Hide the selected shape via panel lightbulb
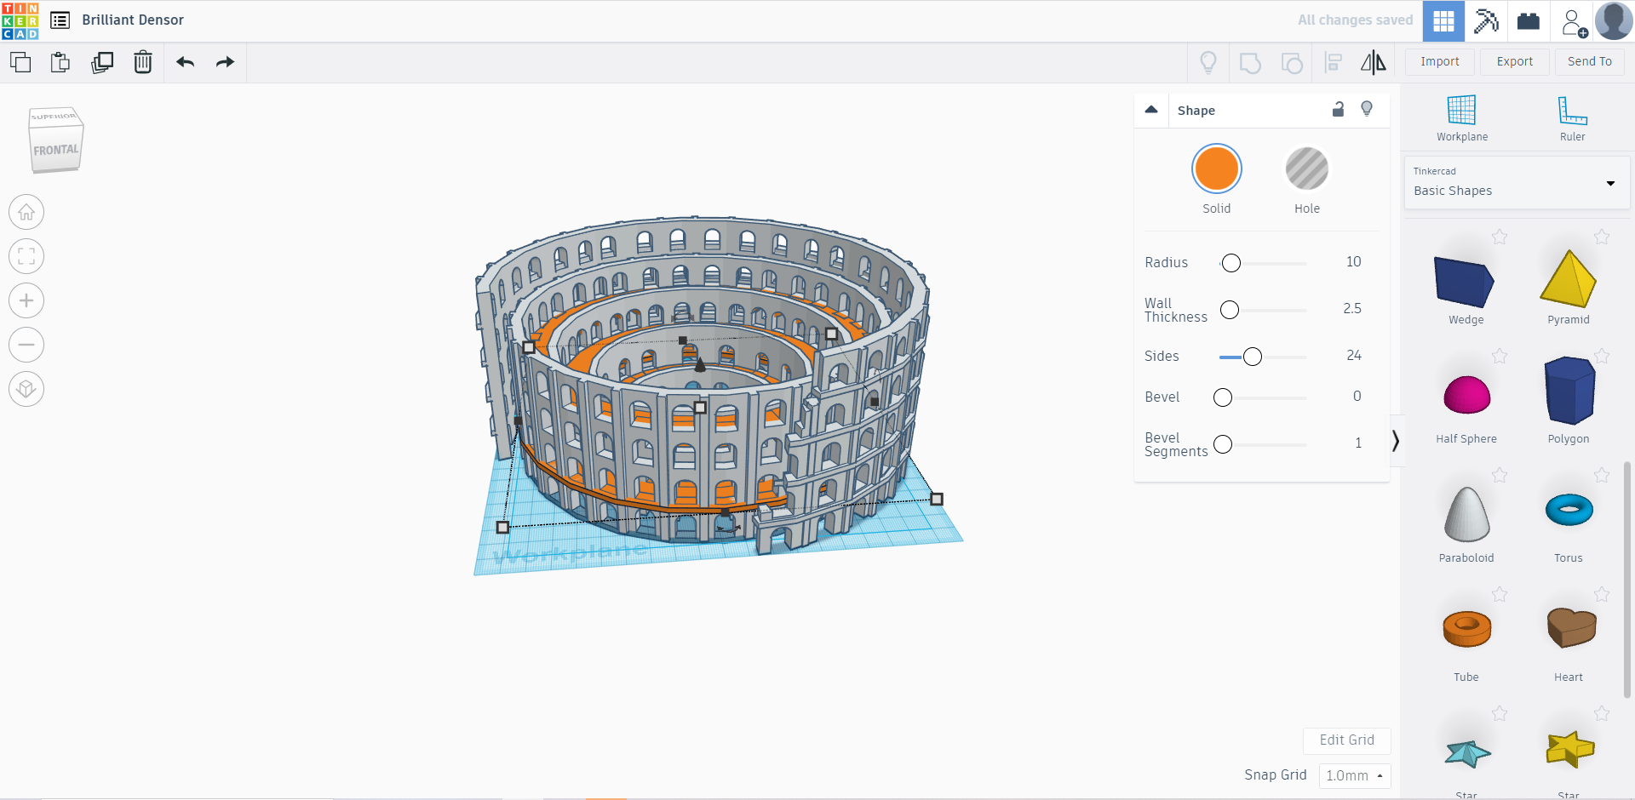This screenshot has height=800, width=1635. (1367, 109)
